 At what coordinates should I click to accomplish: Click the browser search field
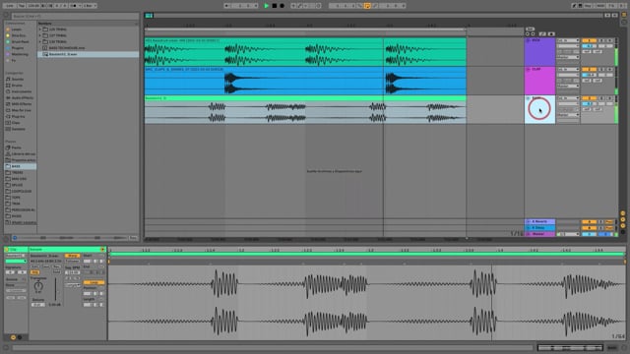point(75,16)
